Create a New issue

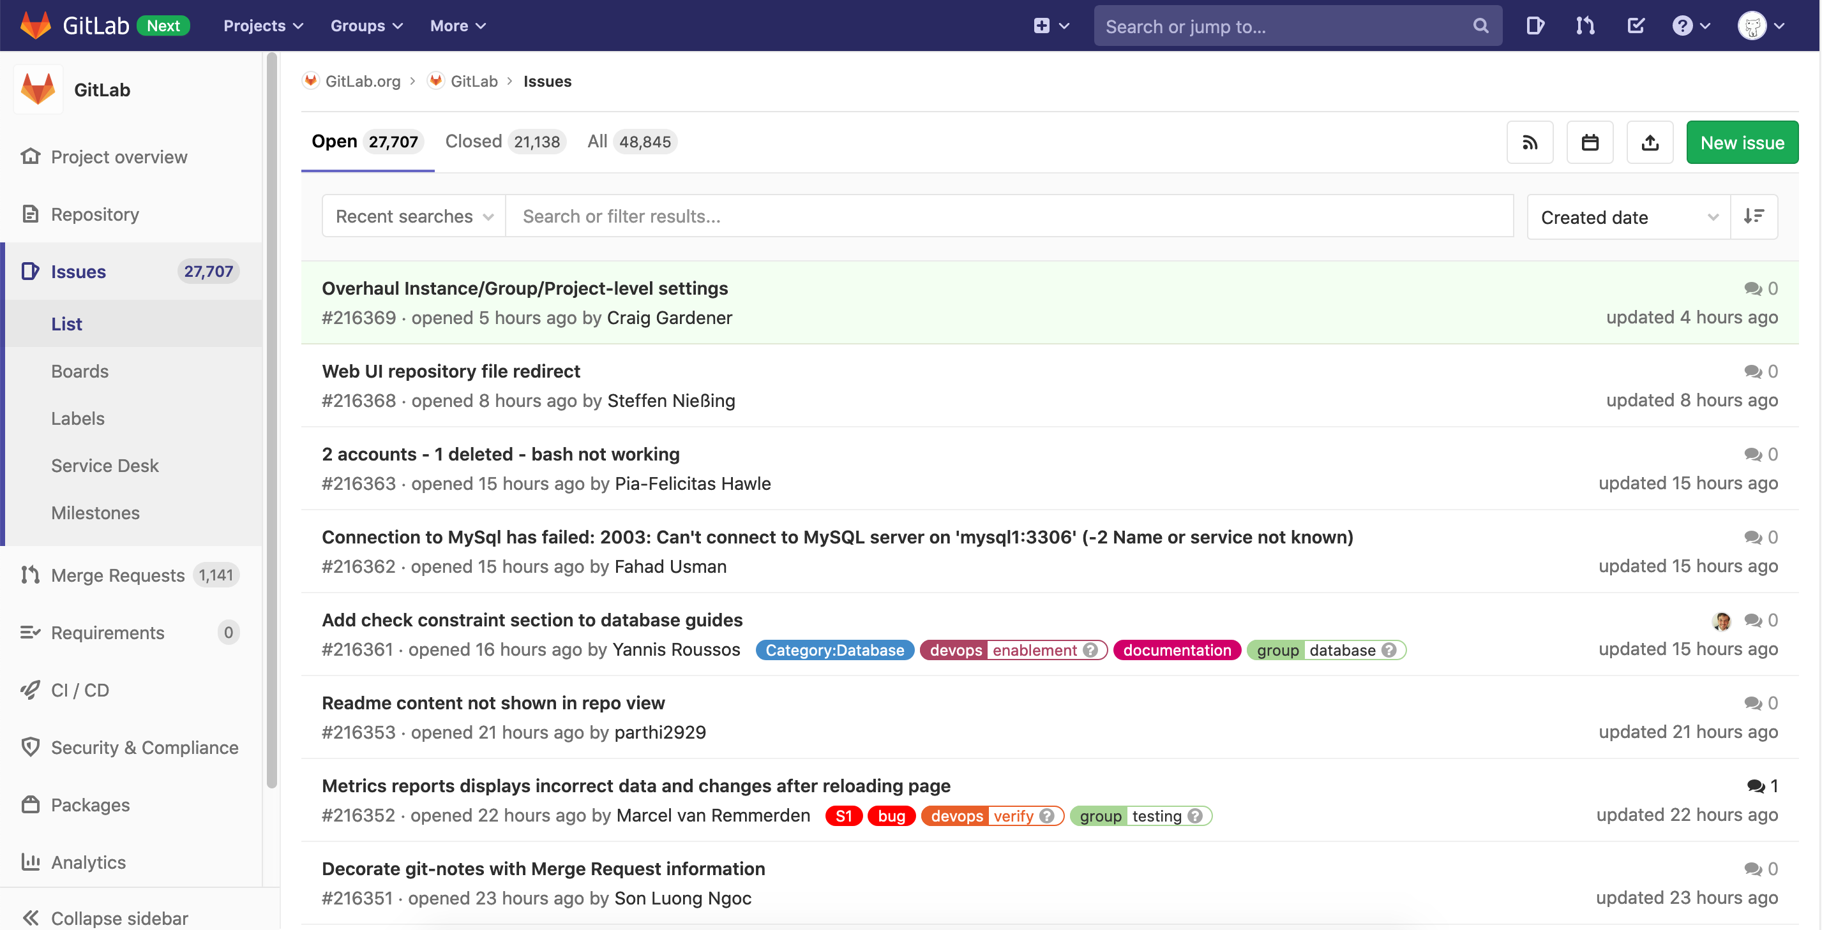(x=1742, y=142)
